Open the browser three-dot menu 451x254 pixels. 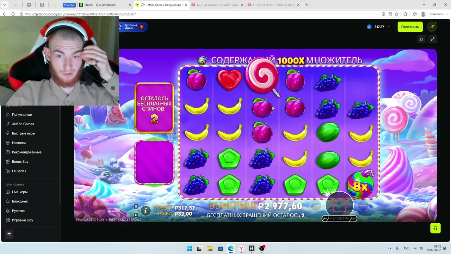tap(447, 14)
